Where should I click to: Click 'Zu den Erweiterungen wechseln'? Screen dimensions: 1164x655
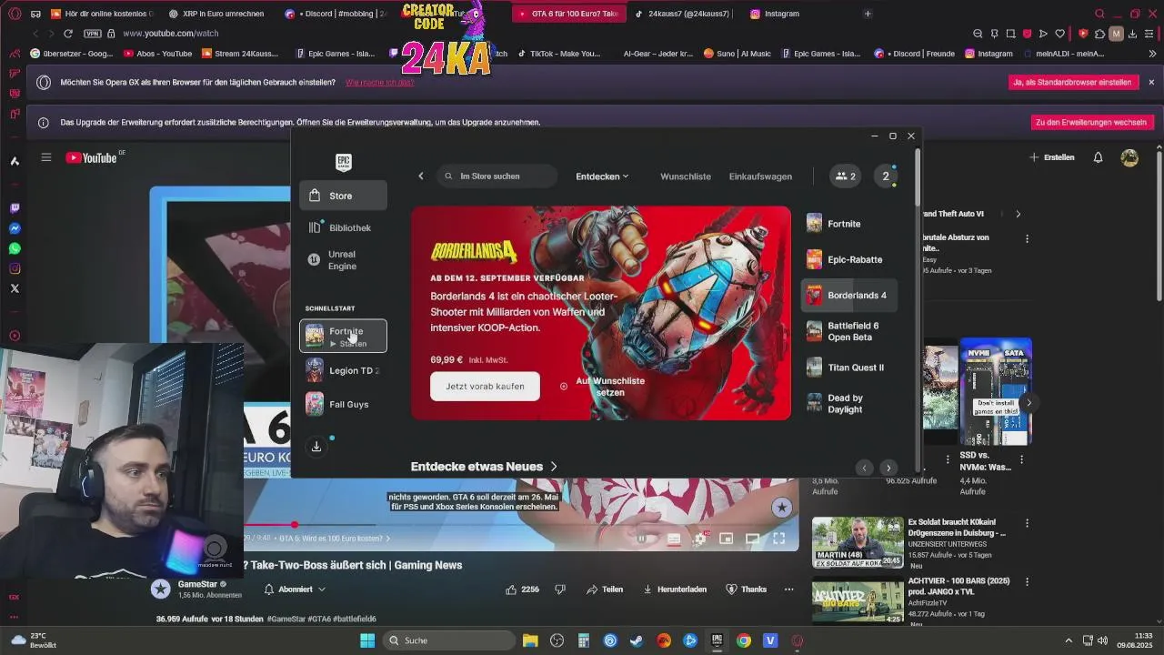tap(1092, 122)
